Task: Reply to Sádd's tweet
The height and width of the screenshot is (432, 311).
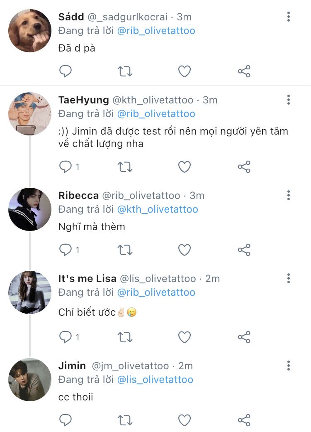Action: [66, 71]
